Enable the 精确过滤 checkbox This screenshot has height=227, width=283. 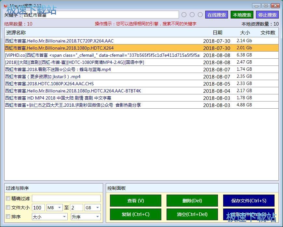(8, 198)
